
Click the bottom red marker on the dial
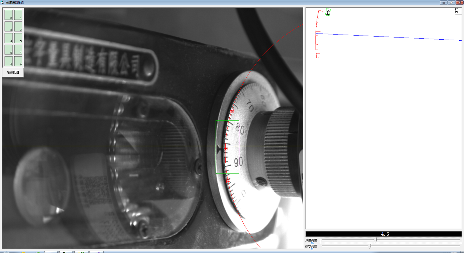tap(228, 182)
